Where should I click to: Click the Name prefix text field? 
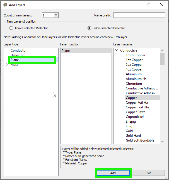pos(139,15)
